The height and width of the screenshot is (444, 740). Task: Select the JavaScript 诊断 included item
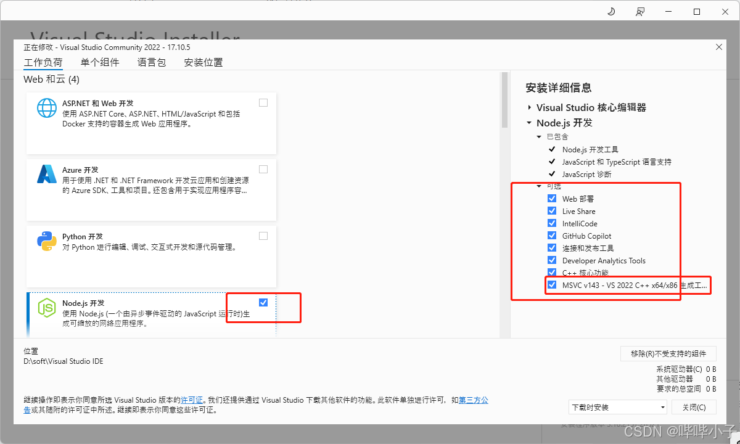pyautogui.click(x=586, y=174)
